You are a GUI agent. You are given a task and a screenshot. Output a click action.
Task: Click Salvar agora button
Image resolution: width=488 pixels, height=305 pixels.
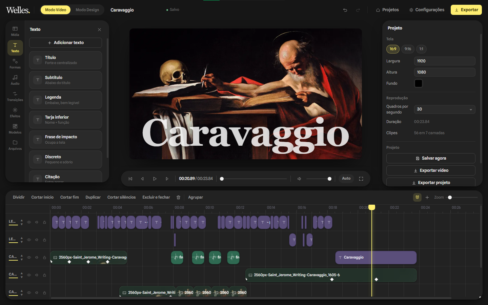point(431,158)
